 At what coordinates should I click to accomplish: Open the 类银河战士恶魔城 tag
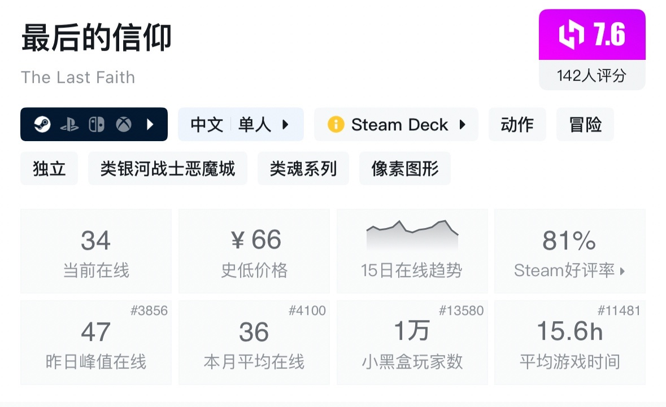167,168
